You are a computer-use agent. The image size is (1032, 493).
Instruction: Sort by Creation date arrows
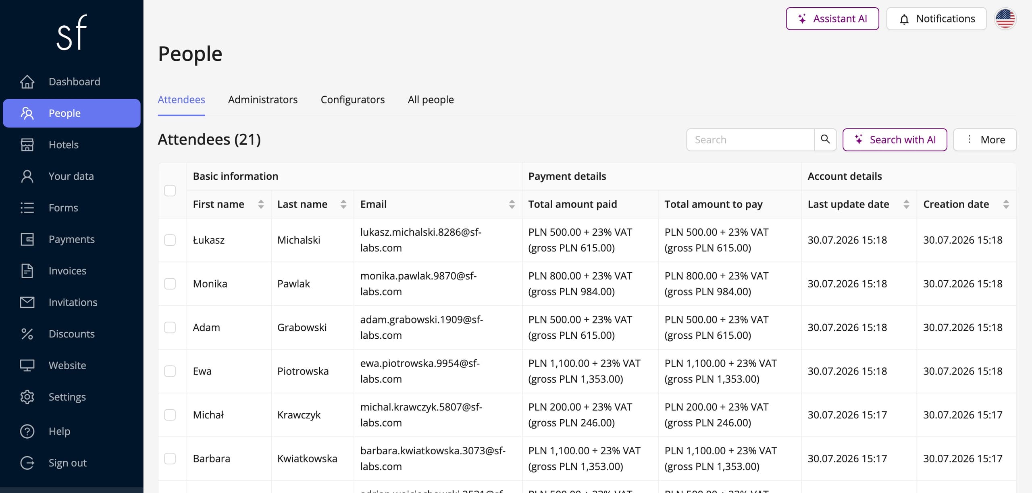click(x=1006, y=204)
